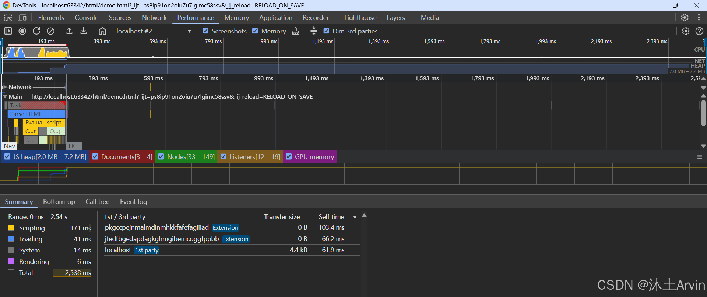Click the Rendering purple color swatch
The width and height of the screenshot is (707, 297).
click(11, 261)
